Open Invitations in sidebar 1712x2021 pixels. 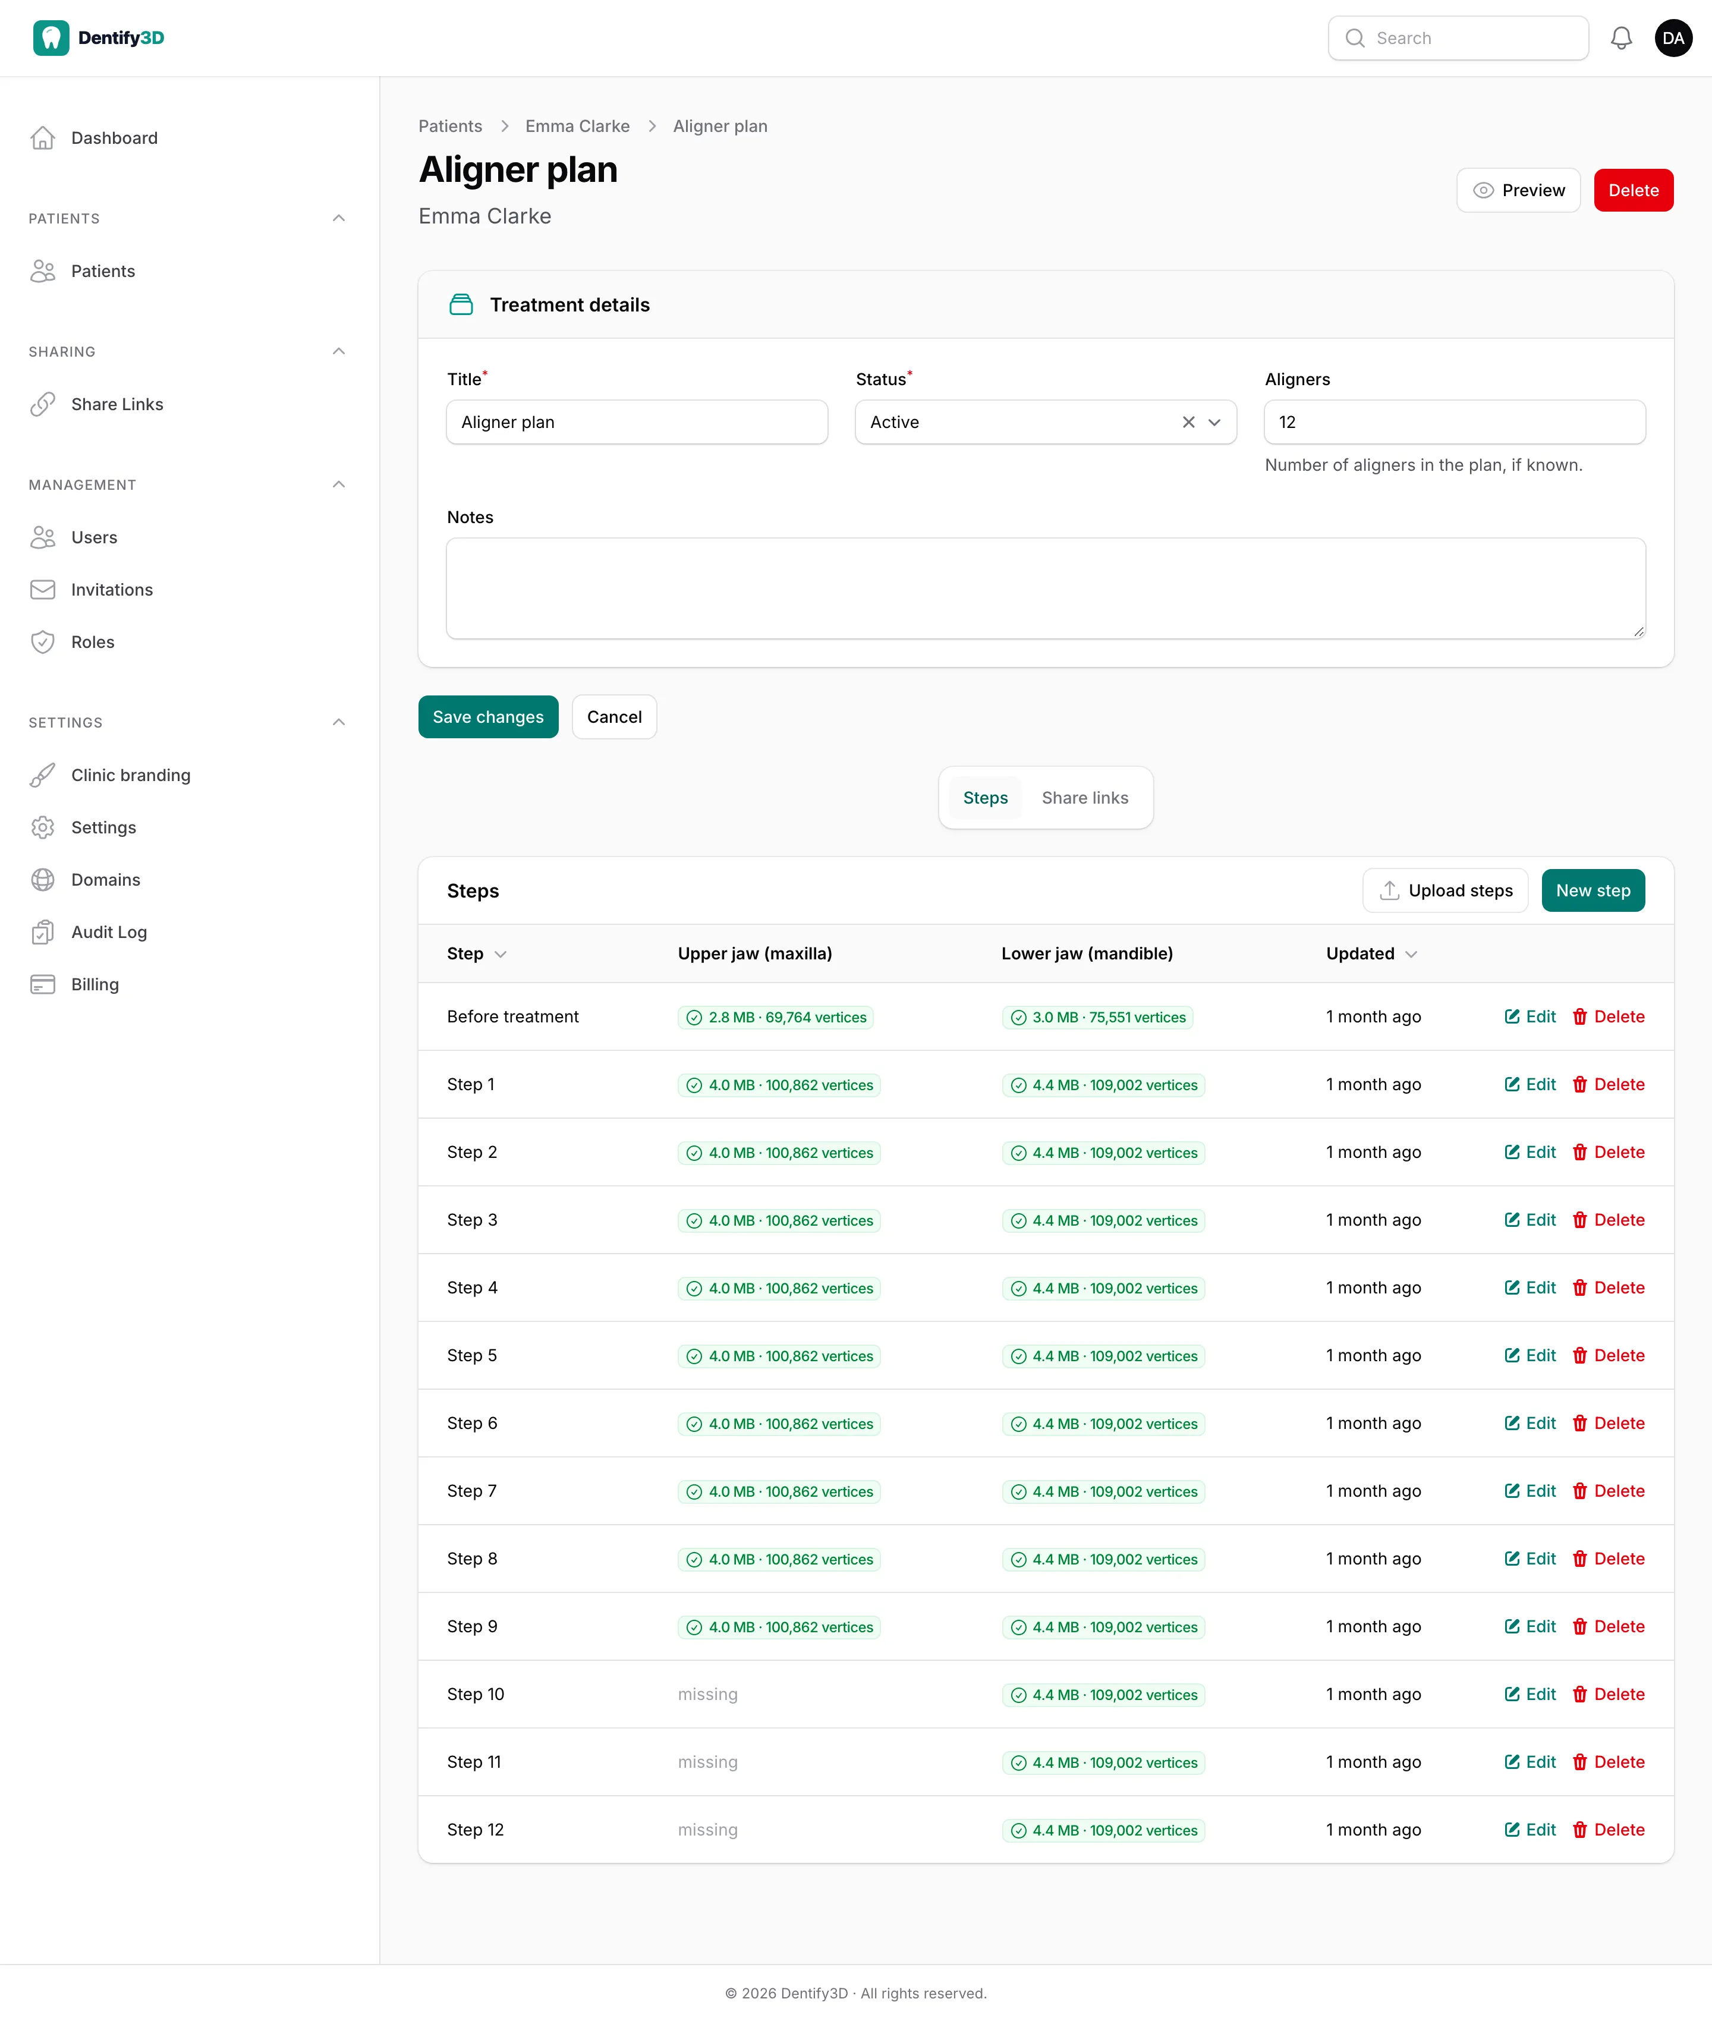coord(112,589)
